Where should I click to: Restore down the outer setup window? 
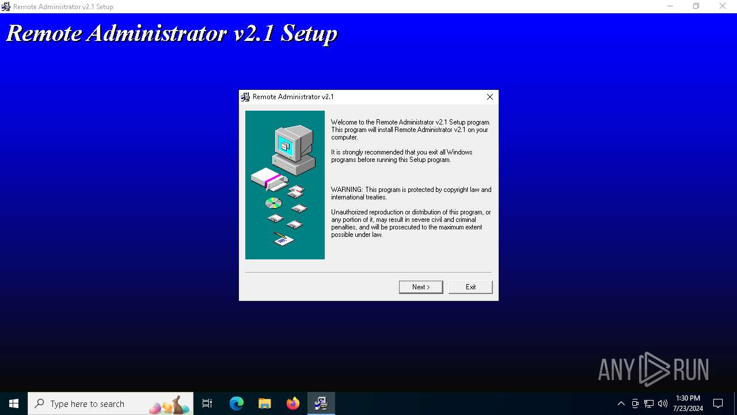pyautogui.click(x=696, y=6)
